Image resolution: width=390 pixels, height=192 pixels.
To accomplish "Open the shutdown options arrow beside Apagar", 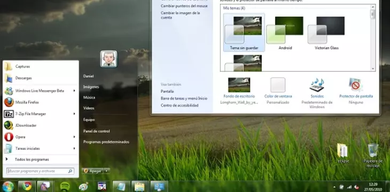I will point(107,171).
